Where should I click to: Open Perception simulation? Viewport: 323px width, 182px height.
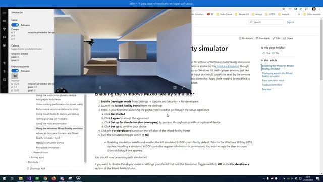point(47,148)
